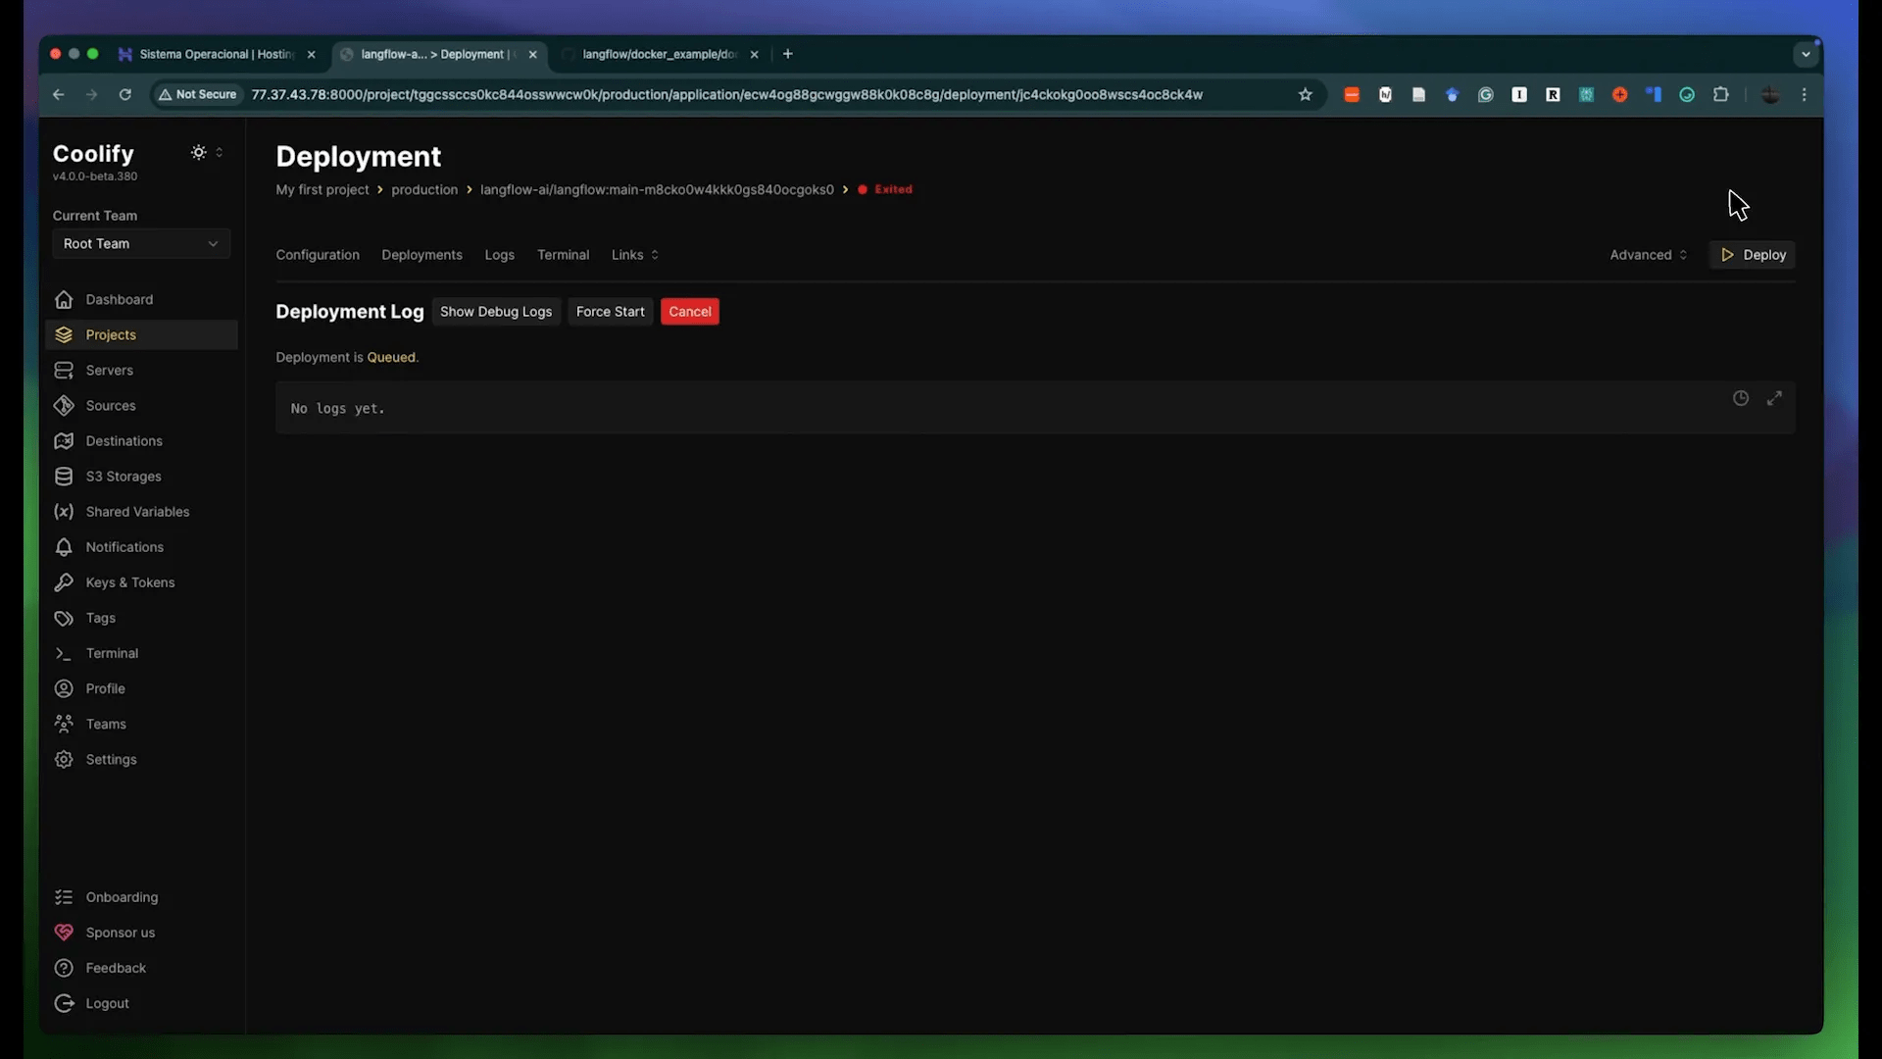Image resolution: width=1882 pixels, height=1059 pixels.
Task: Click the Sources diamond icon
Action: pyautogui.click(x=64, y=405)
